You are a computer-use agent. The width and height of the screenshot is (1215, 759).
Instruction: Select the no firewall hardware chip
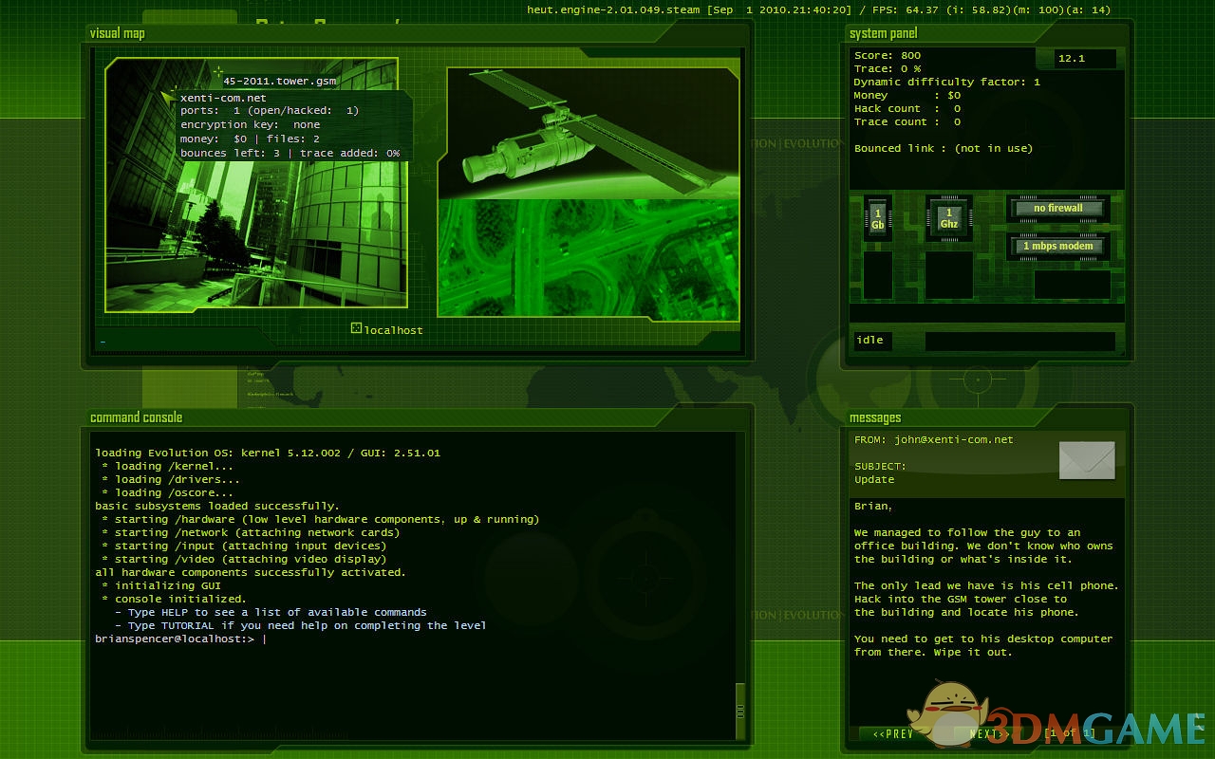(1058, 208)
